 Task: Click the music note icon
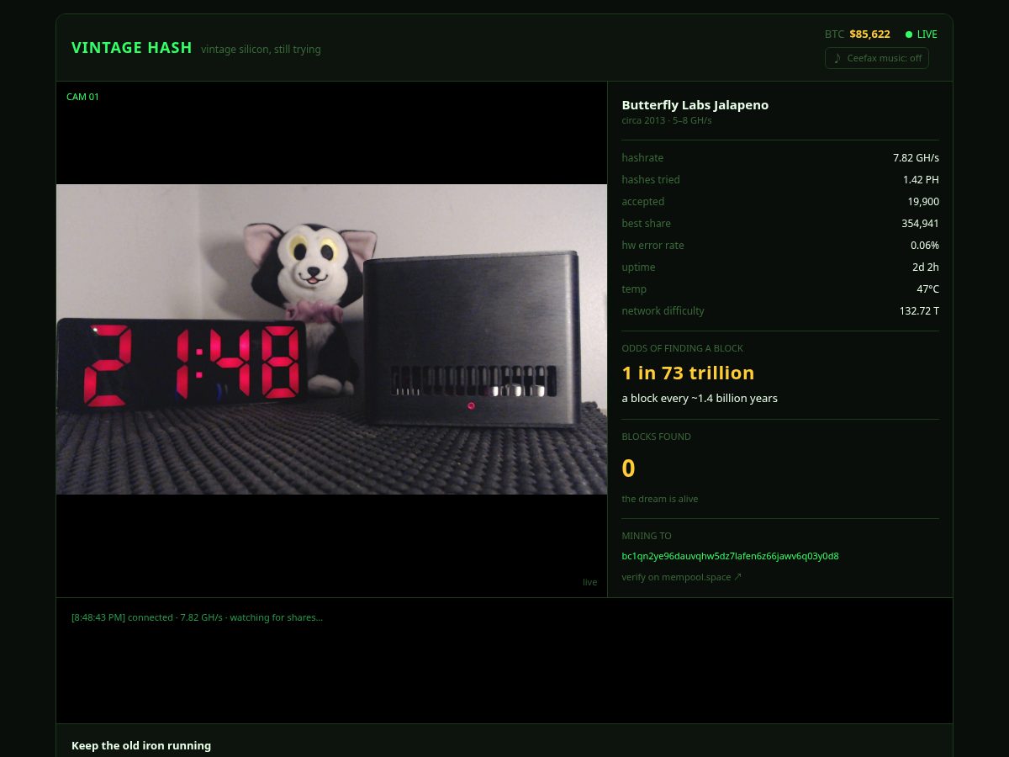click(x=837, y=58)
